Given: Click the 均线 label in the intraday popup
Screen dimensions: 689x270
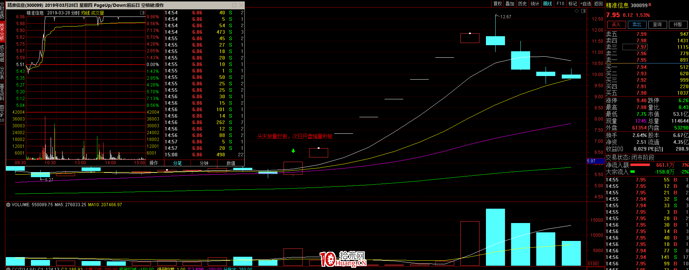Looking at the screenshot, I should click(x=85, y=13).
